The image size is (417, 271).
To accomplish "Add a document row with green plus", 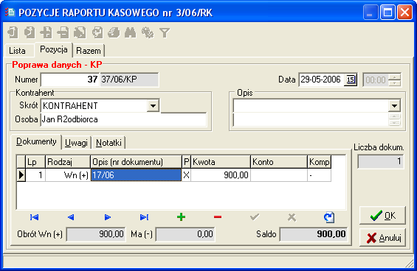I will point(181,217).
